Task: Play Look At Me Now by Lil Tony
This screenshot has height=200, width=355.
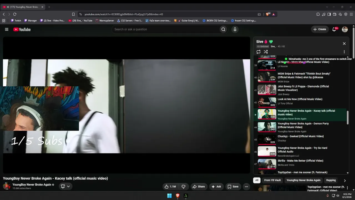Action: tap(301, 102)
